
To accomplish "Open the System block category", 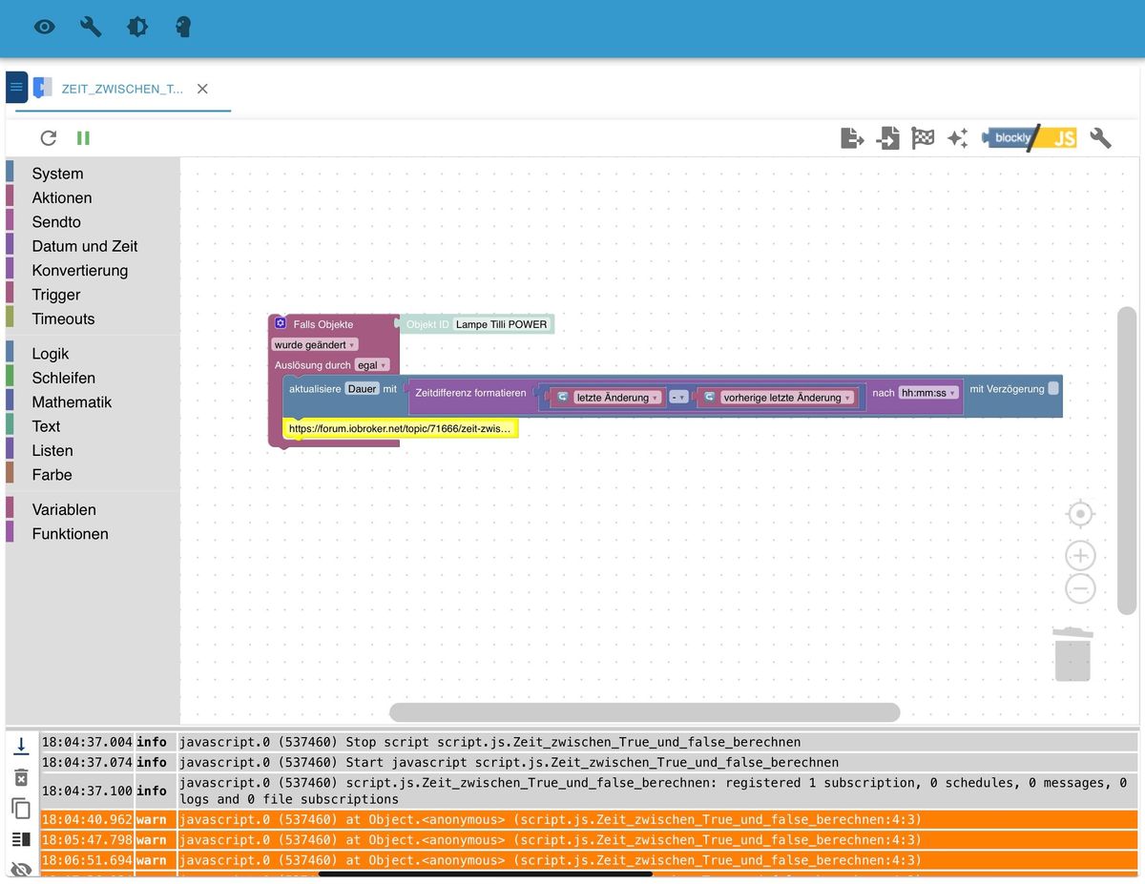I will pyautogui.click(x=57, y=174).
